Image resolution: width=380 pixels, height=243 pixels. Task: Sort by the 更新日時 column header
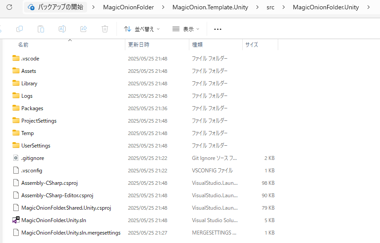click(x=139, y=44)
